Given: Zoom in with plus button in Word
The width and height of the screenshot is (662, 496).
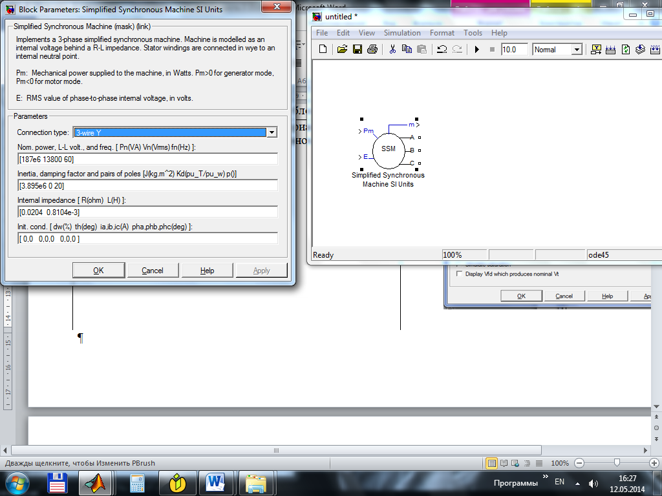Looking at the screenshot, I should 654,463.
